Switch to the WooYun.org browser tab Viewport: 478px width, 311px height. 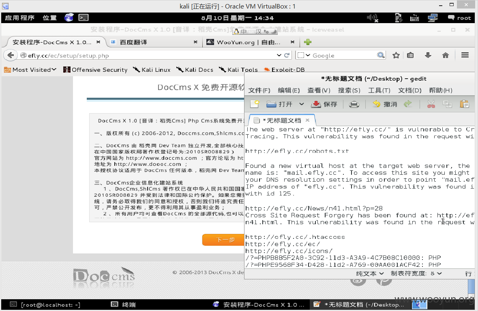click(249, 42)
